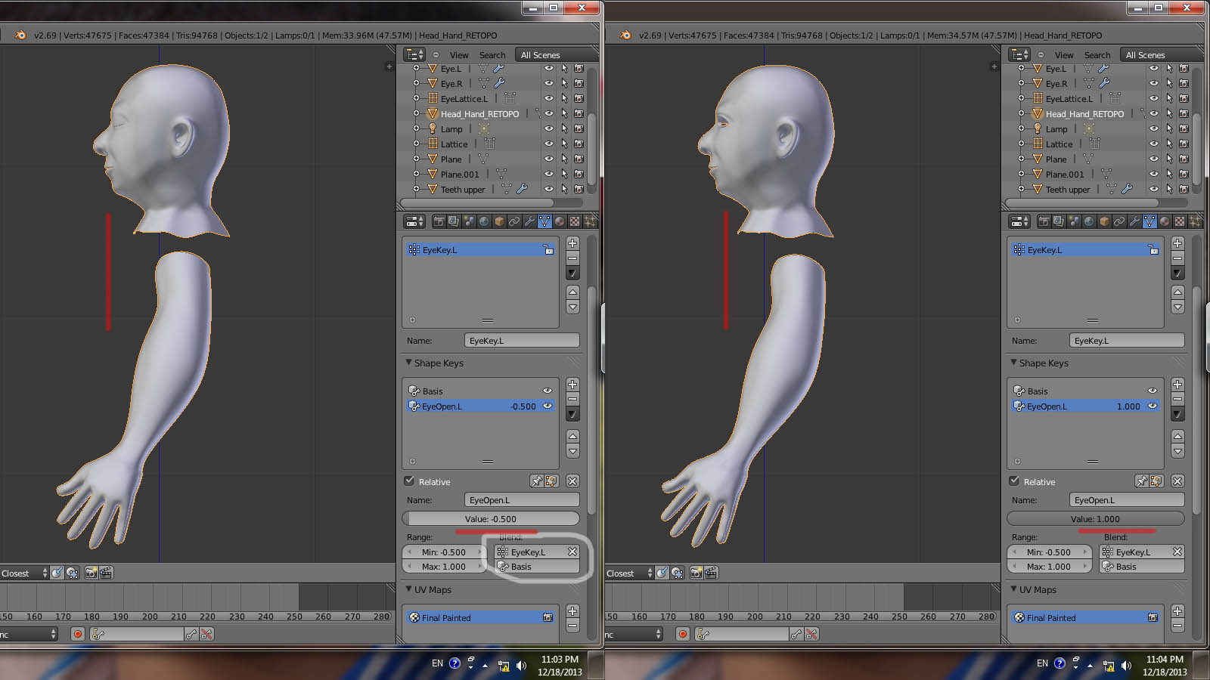This screenshot has height=680, width=1210.
Task: Toggle Plane renderability camera in right outliner
Action: (x=1184, y=159)
